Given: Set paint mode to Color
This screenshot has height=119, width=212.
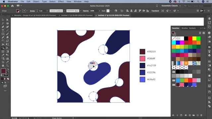Looking at the screenshot, I should pos(2,79).
